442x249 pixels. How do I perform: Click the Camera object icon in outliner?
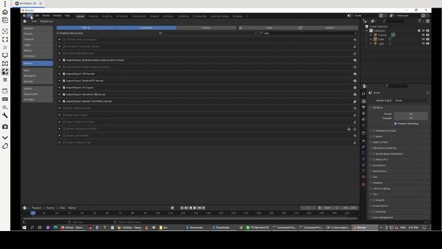tap(375, 35)
